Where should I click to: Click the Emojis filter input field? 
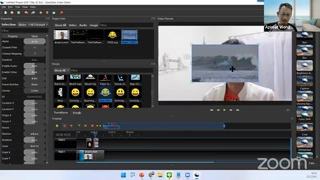(111, 70)
